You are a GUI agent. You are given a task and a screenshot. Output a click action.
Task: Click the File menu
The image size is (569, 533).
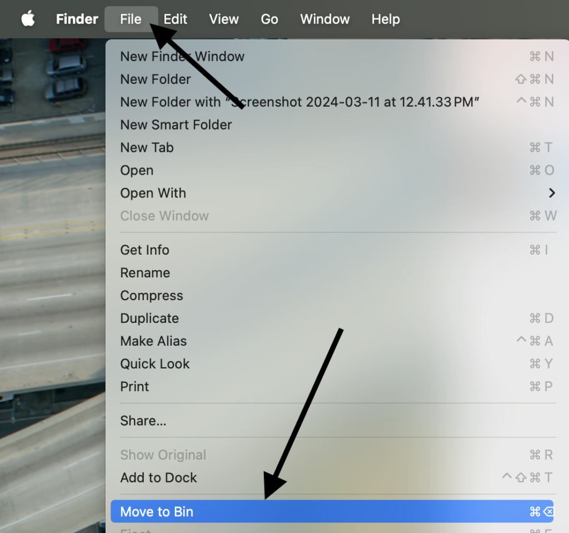pyautogui.click(x=131, y=19)
